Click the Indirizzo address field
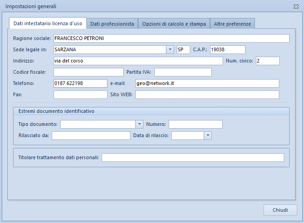This screenshot has width=304, height=223. point(138,61)
